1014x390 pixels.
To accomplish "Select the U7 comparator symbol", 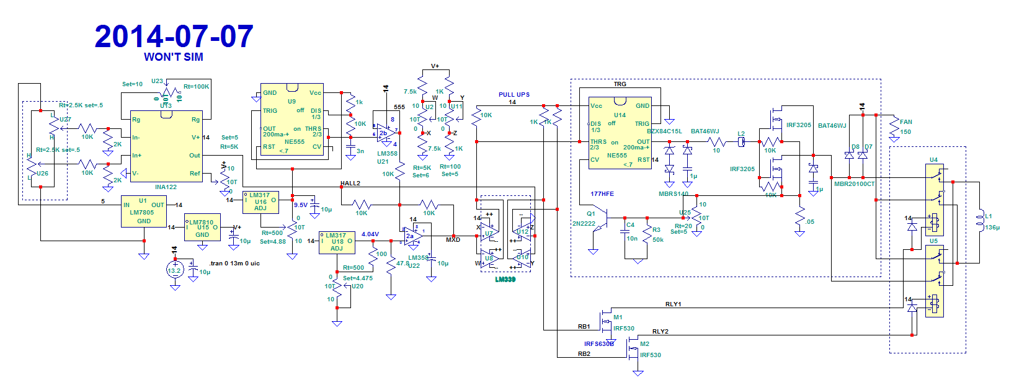I will (x=490, y=233).
